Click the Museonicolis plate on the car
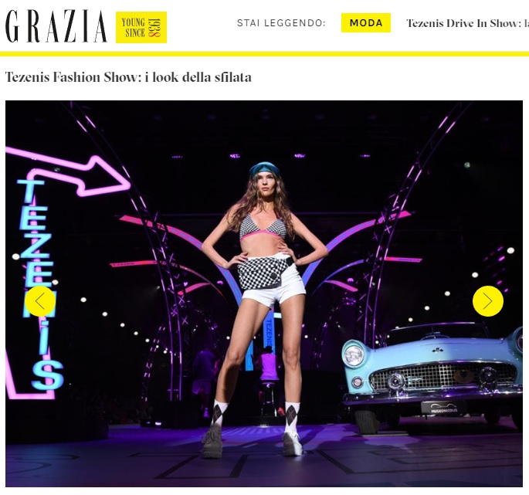Image resolution: width=529 pixels, height=495 pixels. [x=443, y=409]
